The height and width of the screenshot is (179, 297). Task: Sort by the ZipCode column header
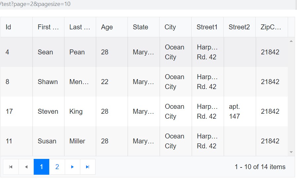click(x=271, y=27)
